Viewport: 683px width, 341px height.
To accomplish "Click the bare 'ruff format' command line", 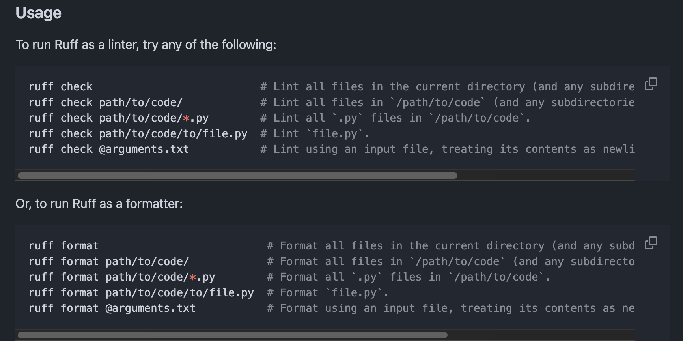I will (x=63, y=246).
